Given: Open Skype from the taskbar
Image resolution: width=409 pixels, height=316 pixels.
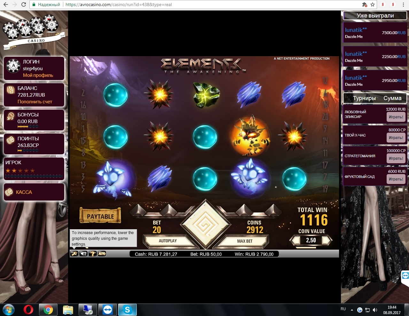Looking at the screenshot, I should [x=127, y=310].
